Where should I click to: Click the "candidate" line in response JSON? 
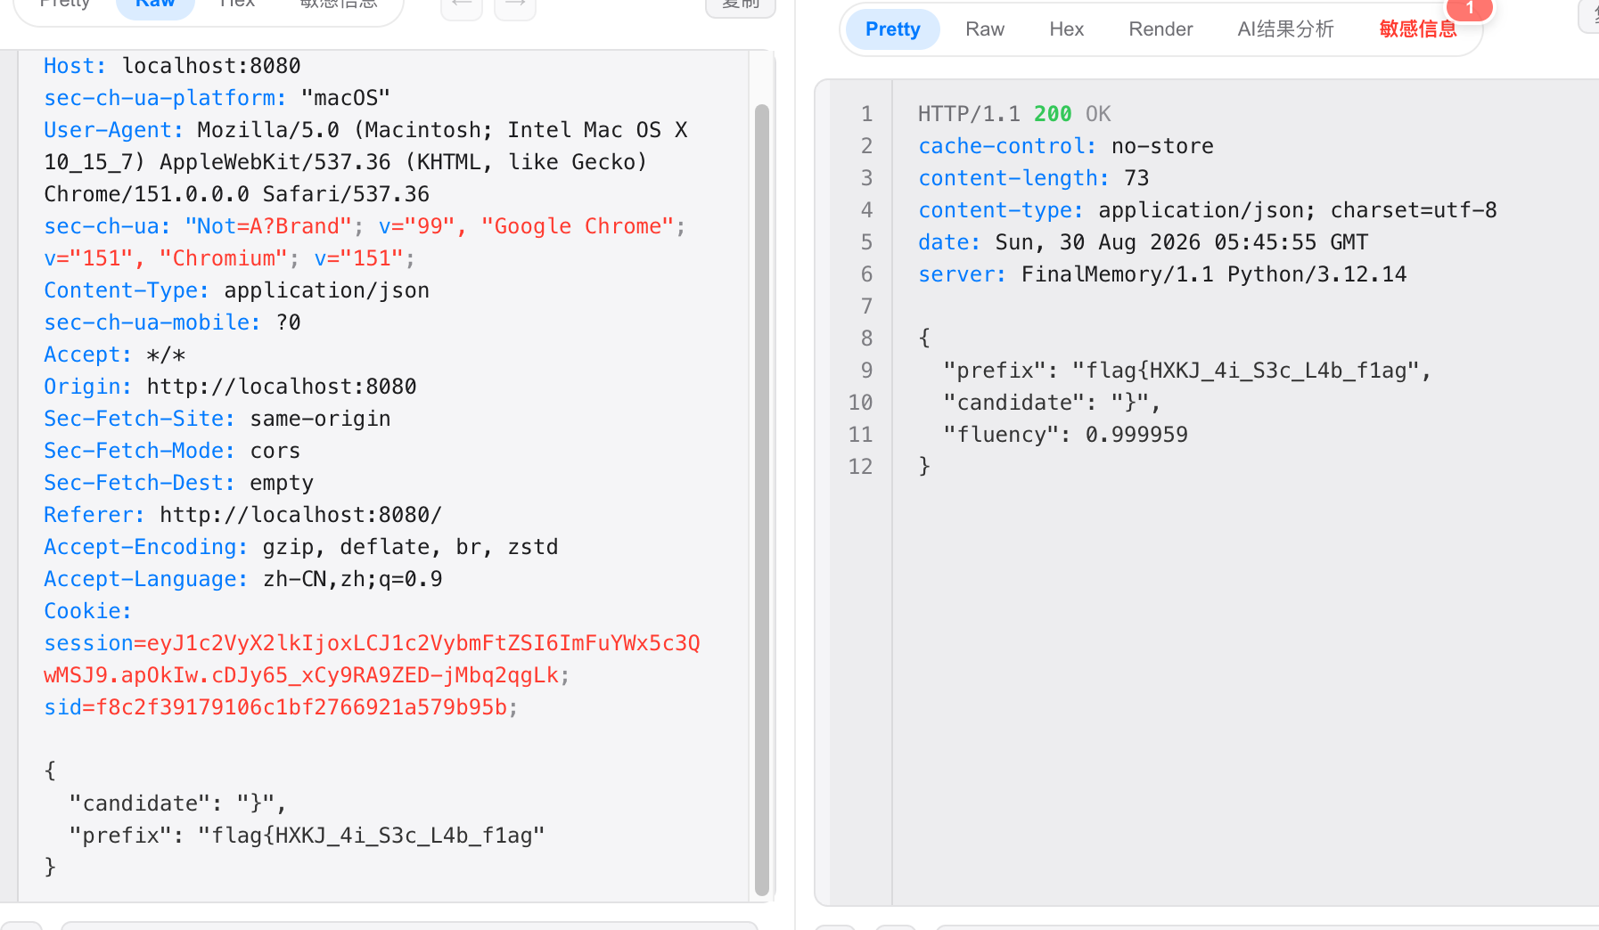1052,403
